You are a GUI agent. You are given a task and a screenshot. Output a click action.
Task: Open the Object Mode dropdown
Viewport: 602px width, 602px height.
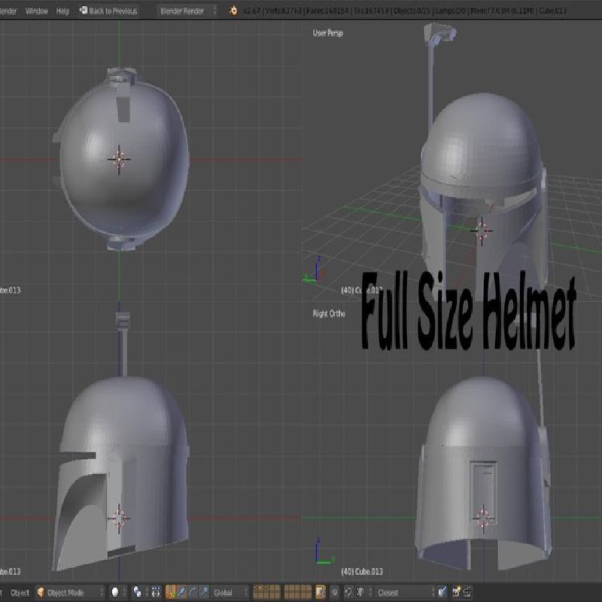(x=71, y=592)
